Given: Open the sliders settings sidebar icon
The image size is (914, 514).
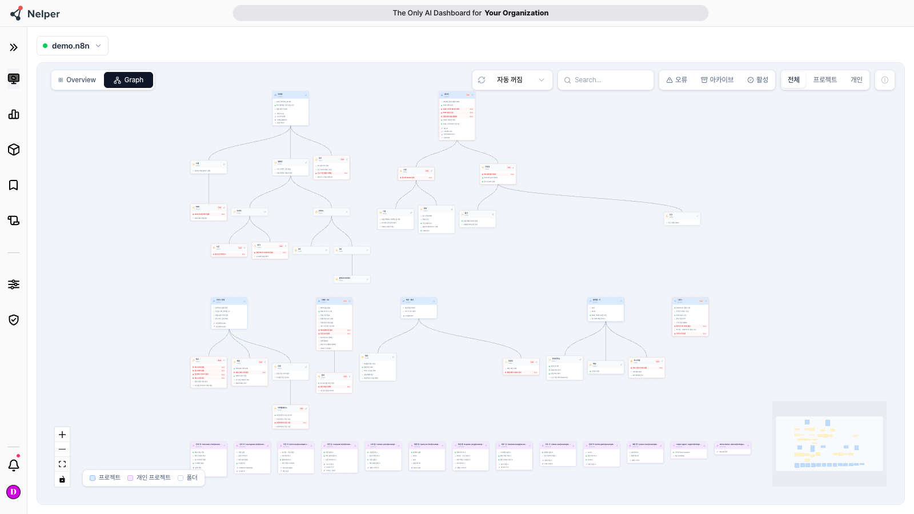Looking at the screenshot, I should pyautogui.click(x=14, y=284).
